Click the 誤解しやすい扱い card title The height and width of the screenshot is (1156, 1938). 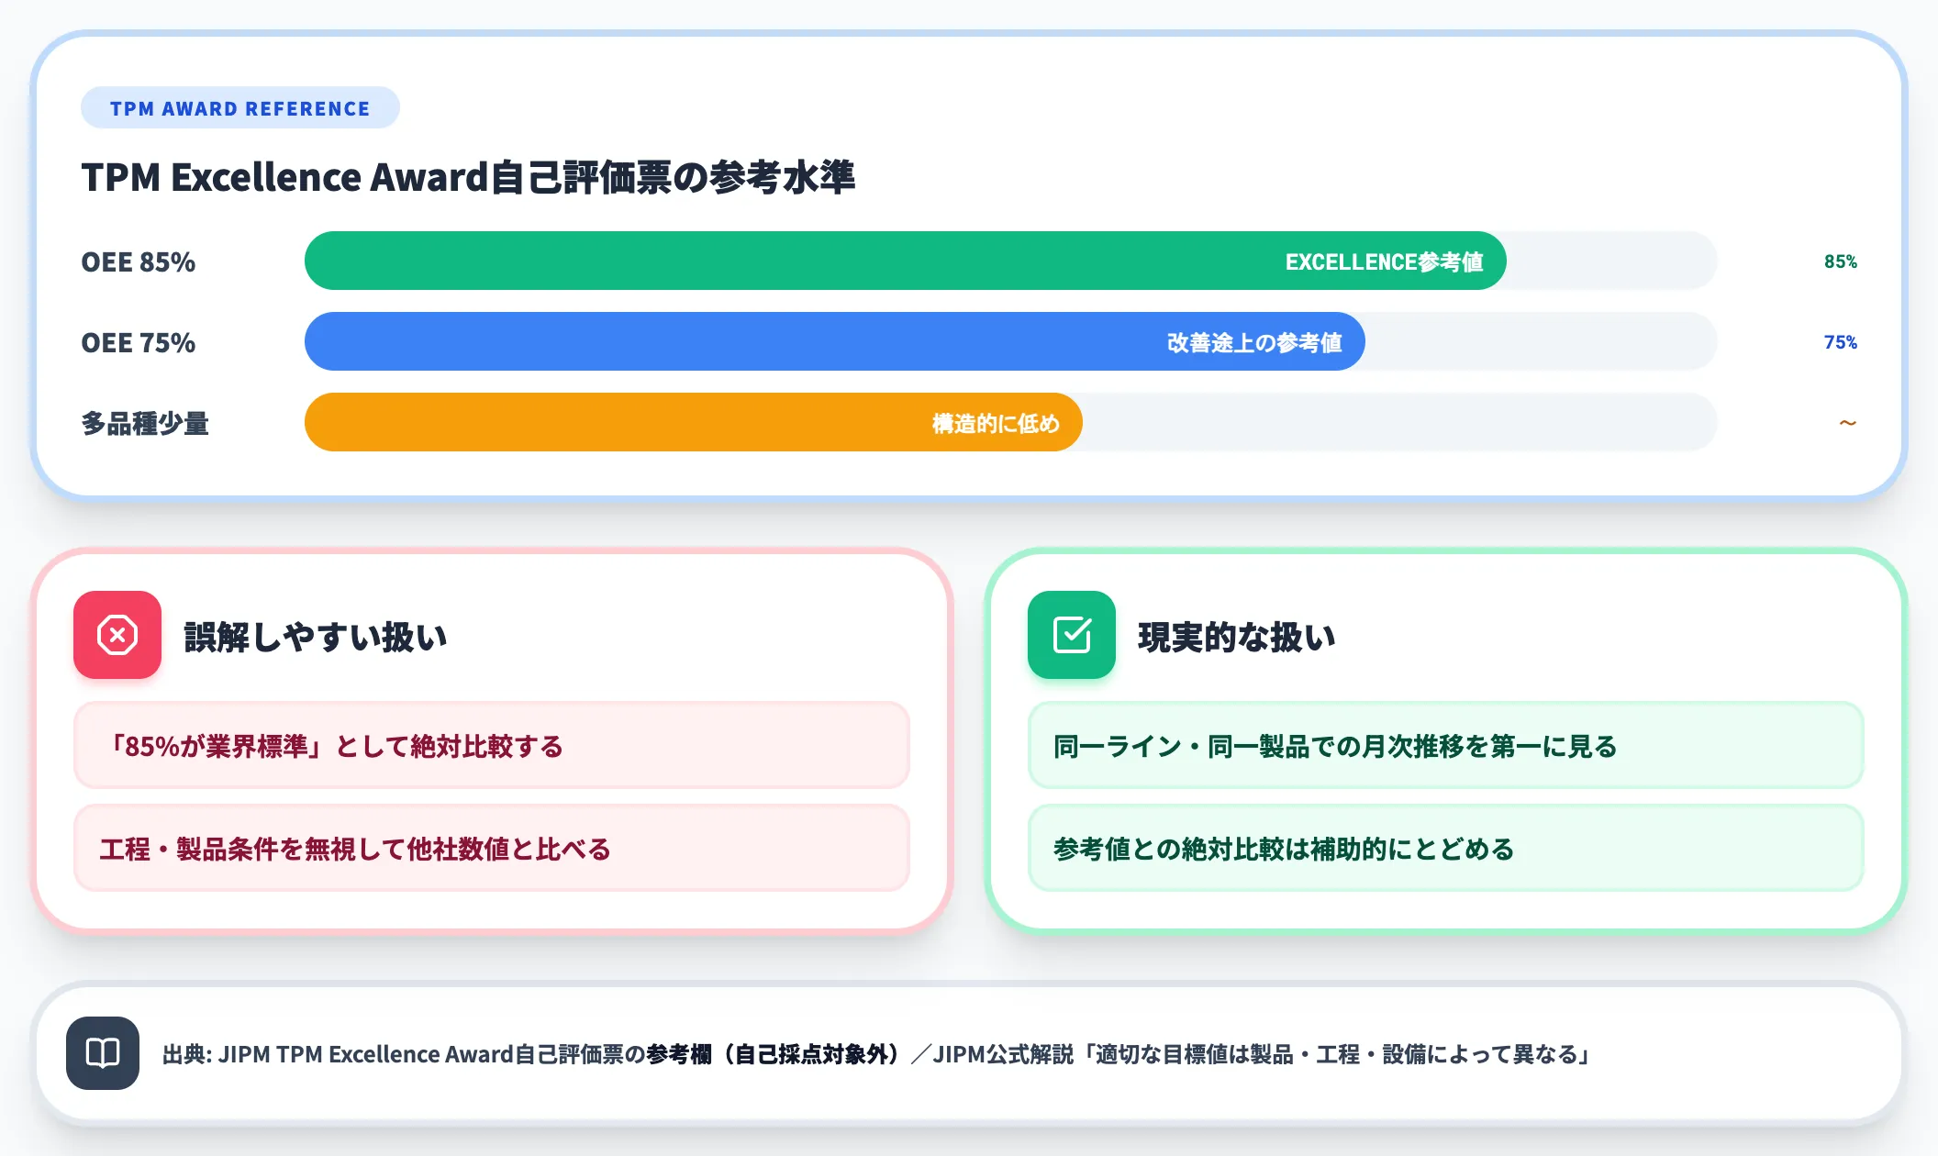tap(316, 637)
